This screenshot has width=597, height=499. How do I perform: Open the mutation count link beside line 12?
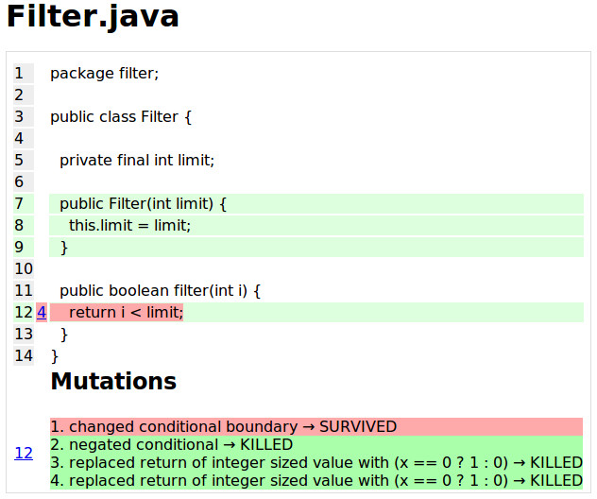pyautogui.click(x=42, y=313)
